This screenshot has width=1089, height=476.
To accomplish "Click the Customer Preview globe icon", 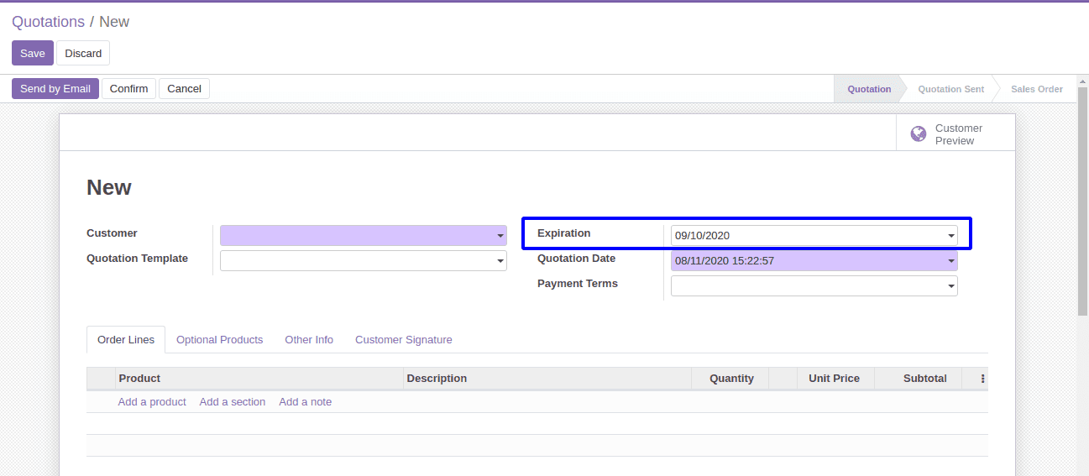I will 919,133.
